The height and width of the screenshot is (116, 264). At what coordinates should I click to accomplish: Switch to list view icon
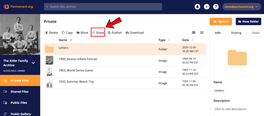(x=194, y=33)
